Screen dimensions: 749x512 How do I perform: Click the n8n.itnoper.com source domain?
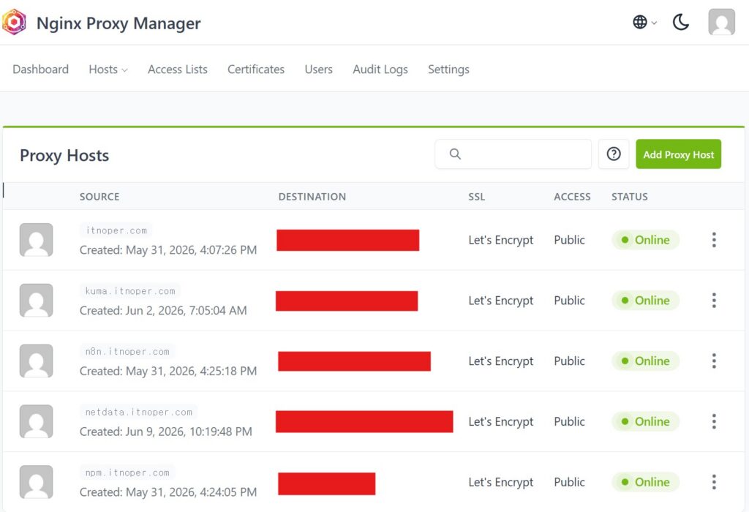click(x=127, y=352)
